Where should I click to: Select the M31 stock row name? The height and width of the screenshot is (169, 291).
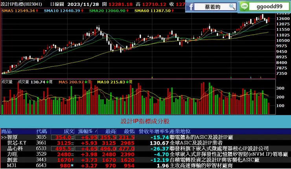pyautogui.click(x=12, y=165)
